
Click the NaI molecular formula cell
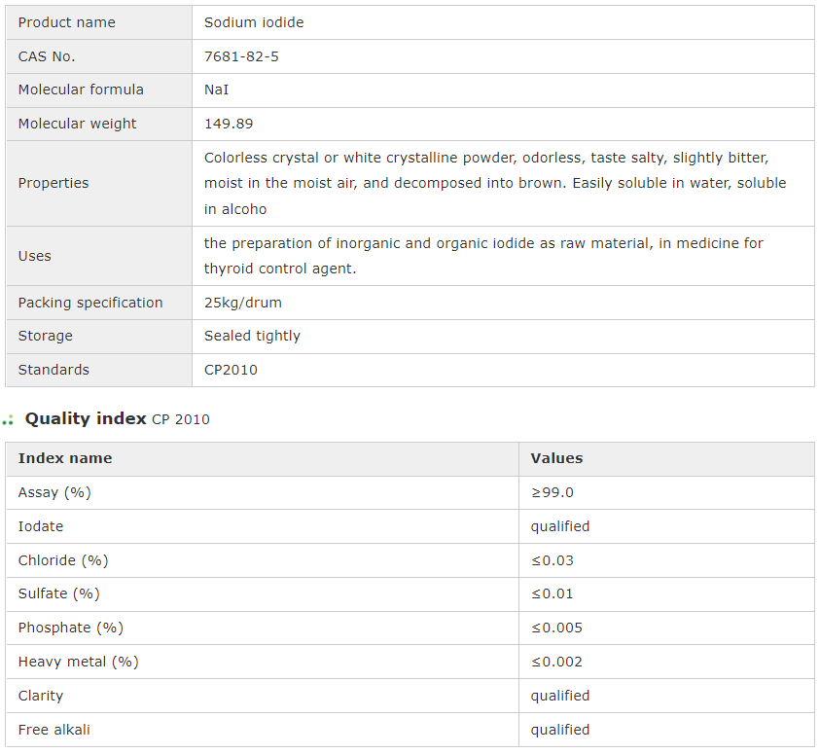(216, 90)
